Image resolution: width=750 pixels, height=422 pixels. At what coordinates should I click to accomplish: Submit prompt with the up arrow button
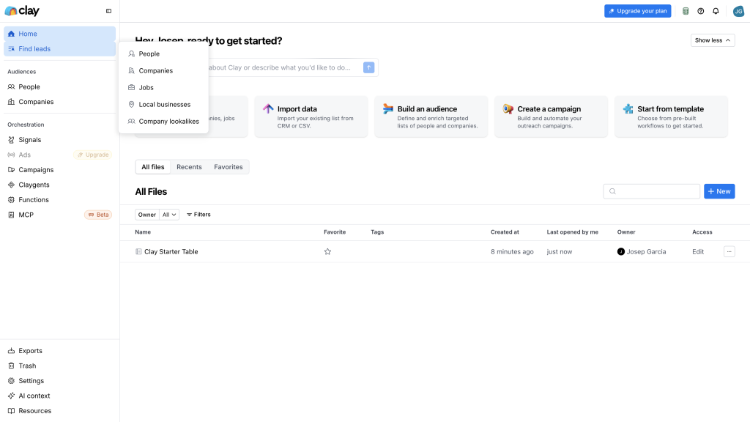pyautogui.click(x=369, y=67)
